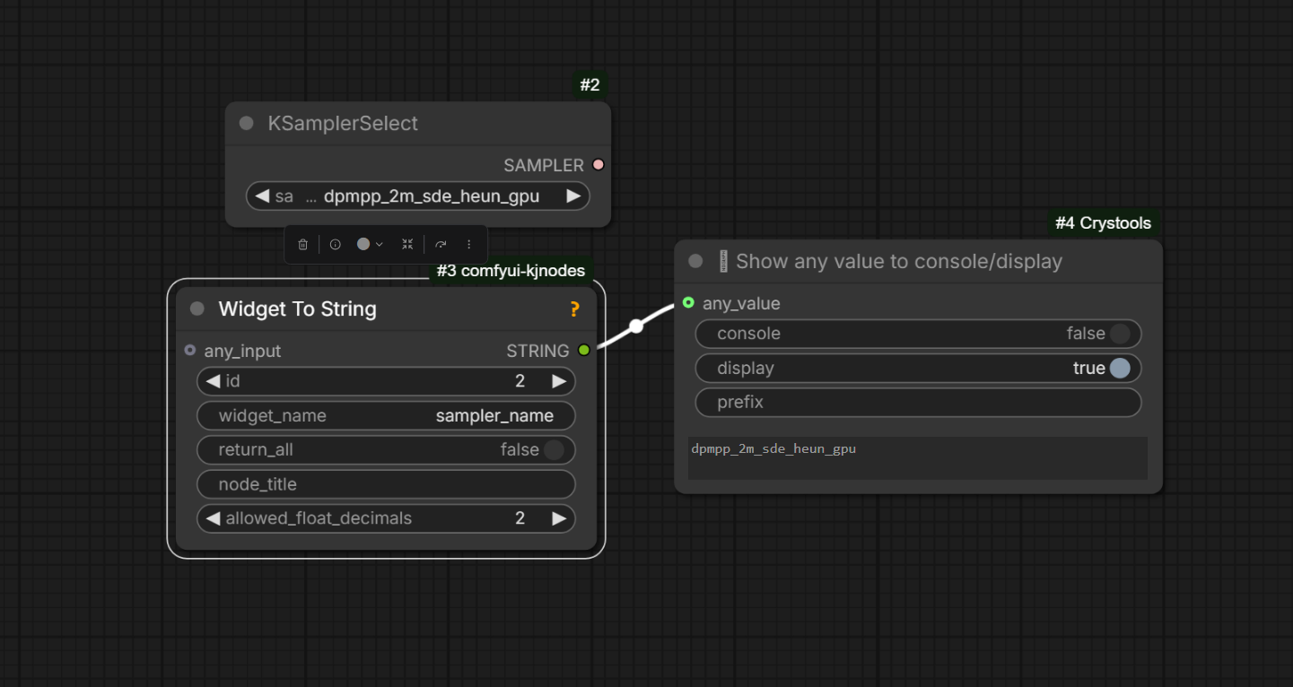The image size is (1293, 687).
Task: Click the output text dpmpp_2m_sde_heun_gpu display area
Action: [918, 458]
